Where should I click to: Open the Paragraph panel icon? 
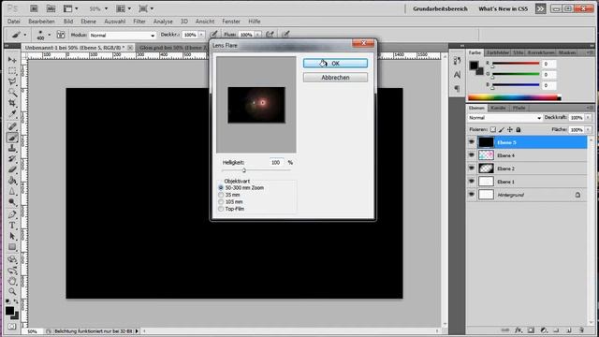click(457, 89)
